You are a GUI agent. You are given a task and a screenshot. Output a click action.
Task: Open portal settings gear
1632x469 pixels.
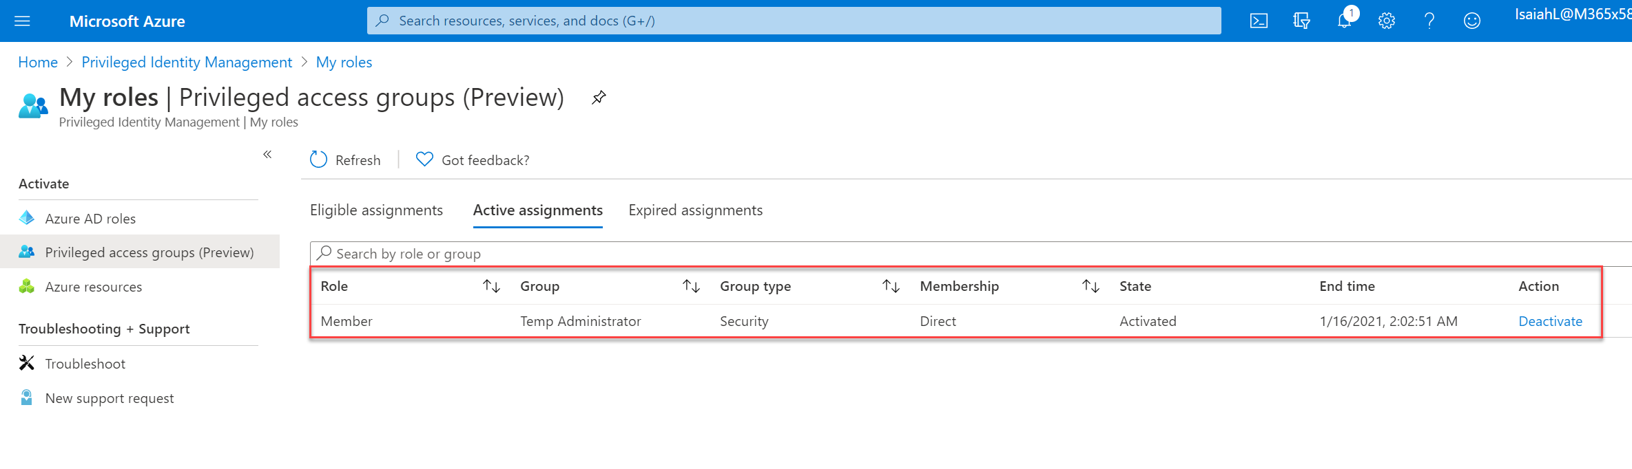tap(1387, 21)
